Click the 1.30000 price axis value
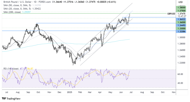 pyautogui.click(x=181, y=37)
